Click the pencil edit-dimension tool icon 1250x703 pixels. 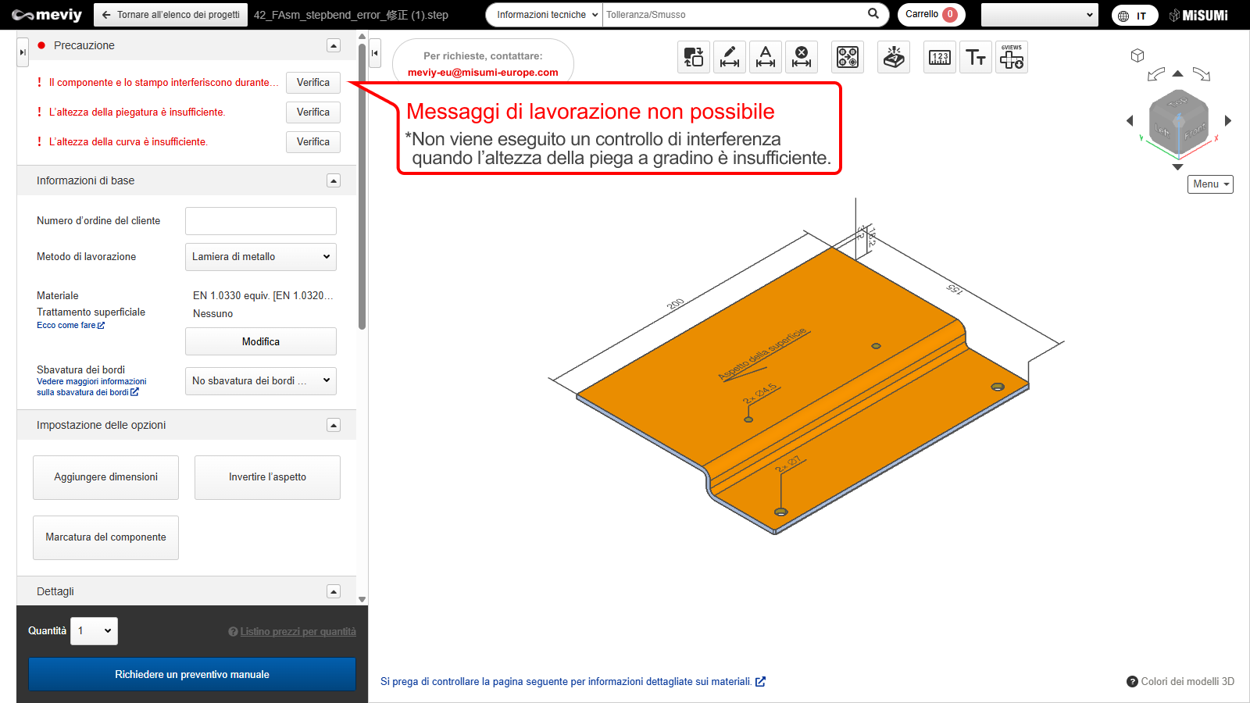pos(729,57)
